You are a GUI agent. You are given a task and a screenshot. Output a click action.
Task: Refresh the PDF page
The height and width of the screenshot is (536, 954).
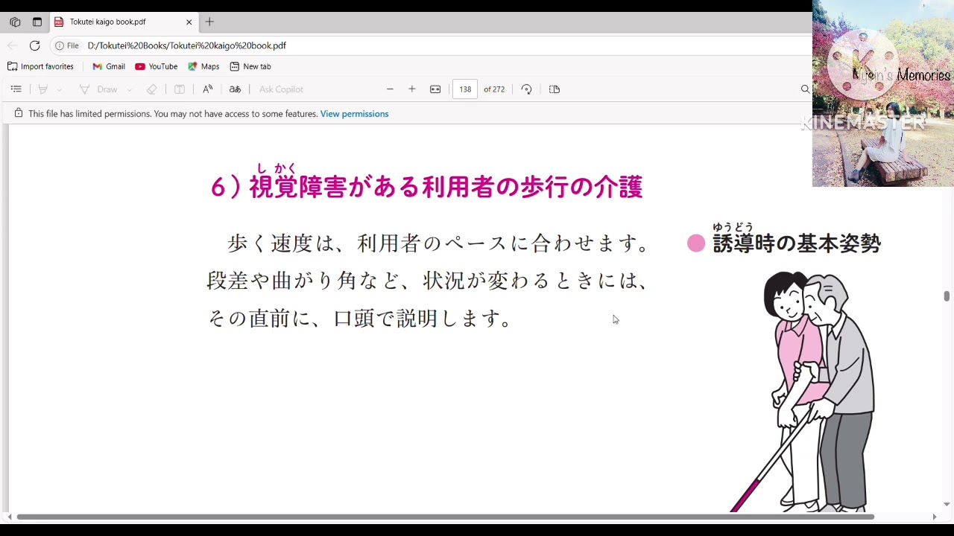34,45
